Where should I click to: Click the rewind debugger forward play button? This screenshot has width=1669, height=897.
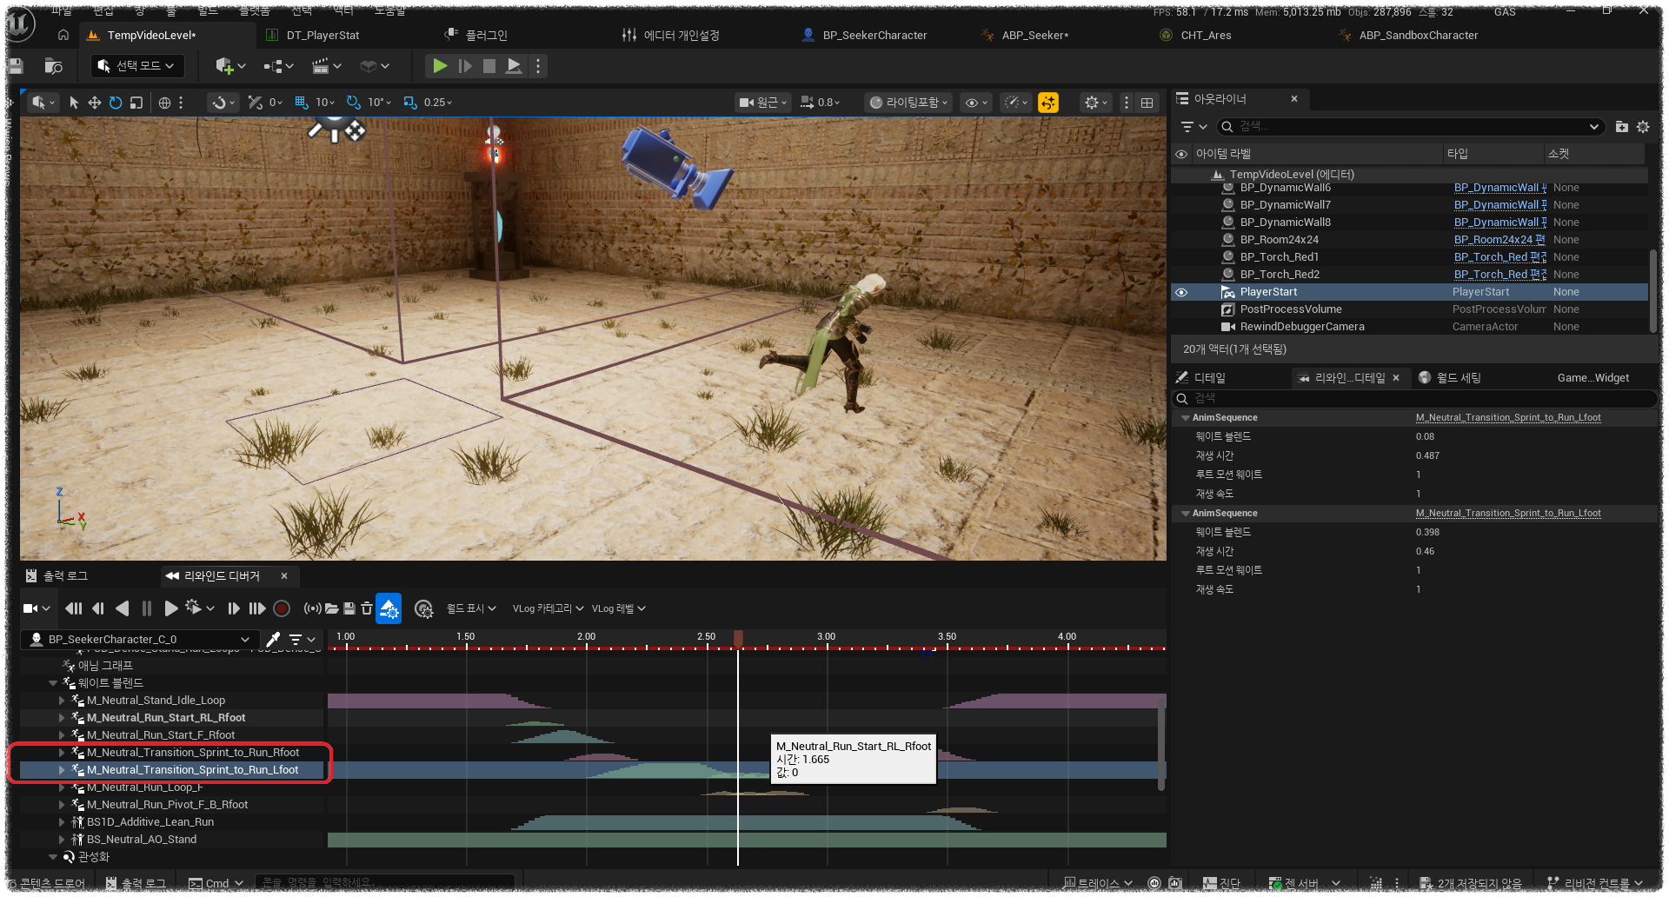(x=171, y=608)
